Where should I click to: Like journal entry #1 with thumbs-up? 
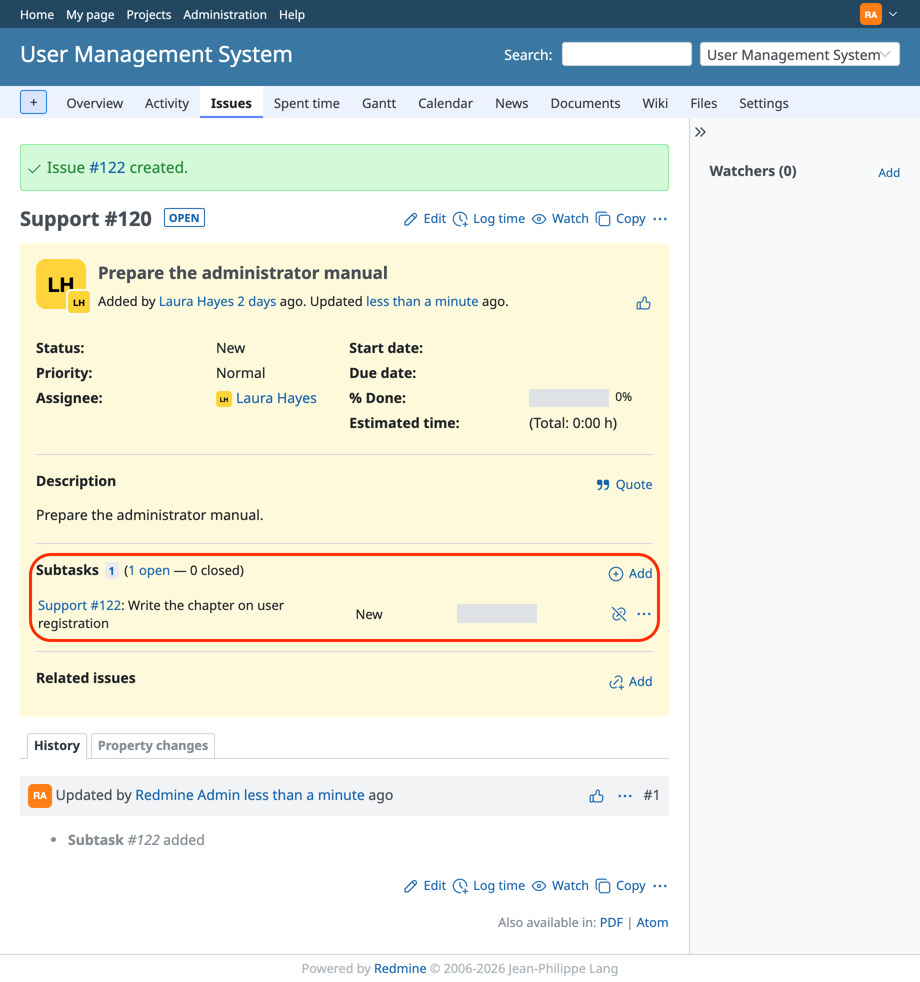(596, 795)
